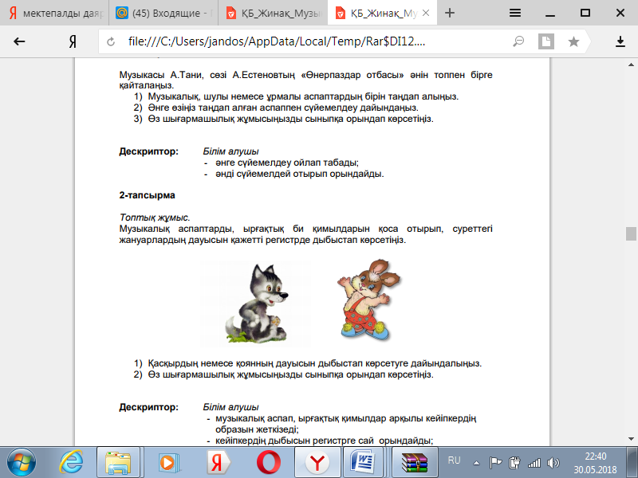This screenshot has width=638, height=478.
Task: Click the line Қасқырдың немесе қоянның дауысын
Action: [x=314, y=363]
